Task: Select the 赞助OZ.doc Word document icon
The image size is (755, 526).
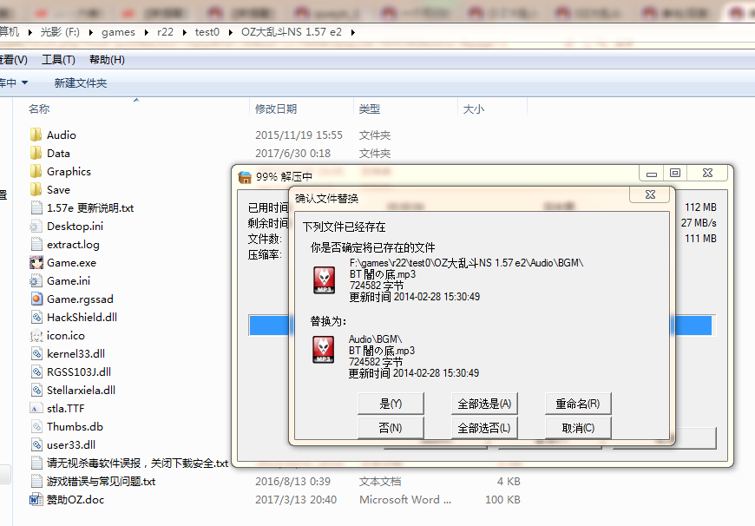Action: click(x=36, y=499)
